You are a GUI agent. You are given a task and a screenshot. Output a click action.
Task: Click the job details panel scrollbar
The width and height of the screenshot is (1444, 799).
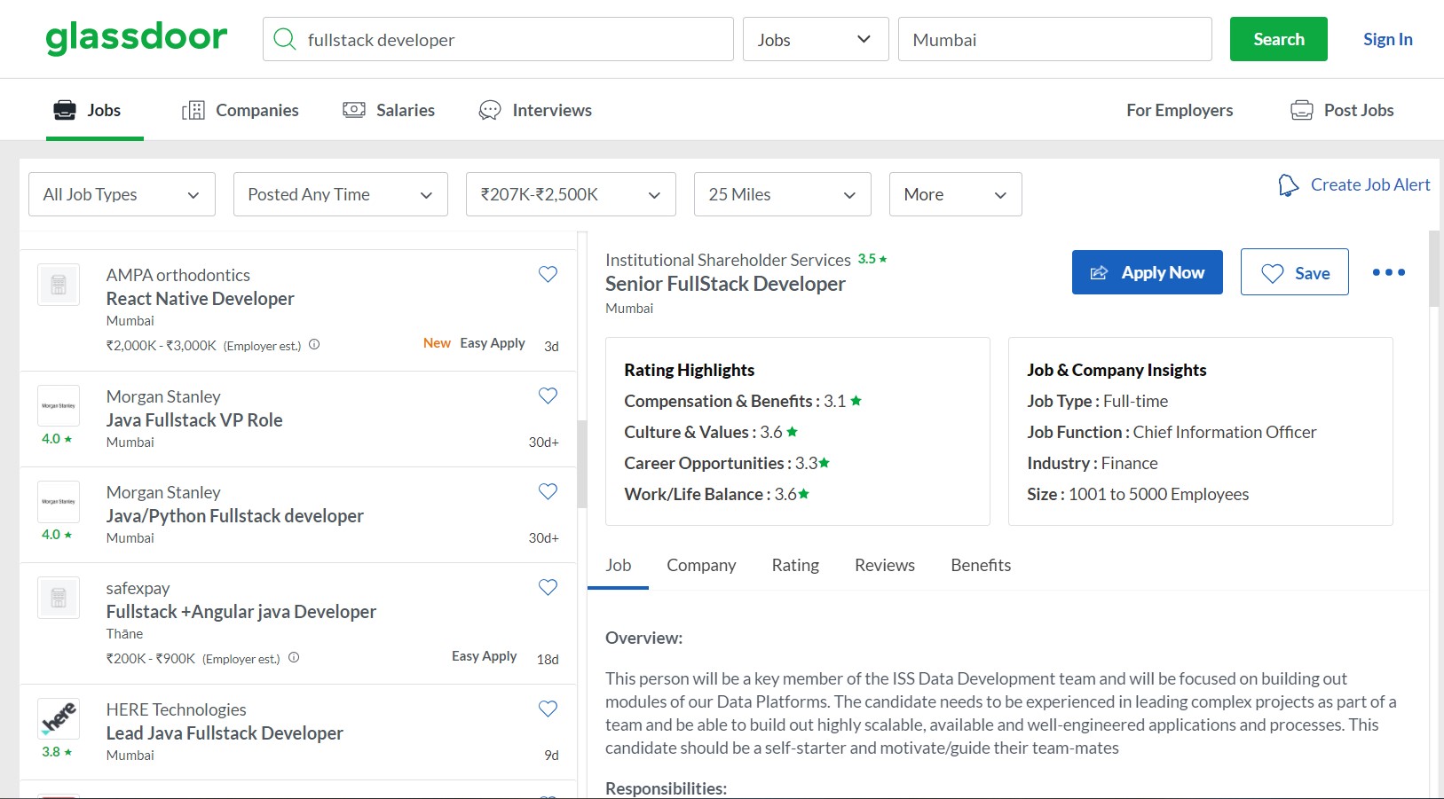[x=1434, y=269]
